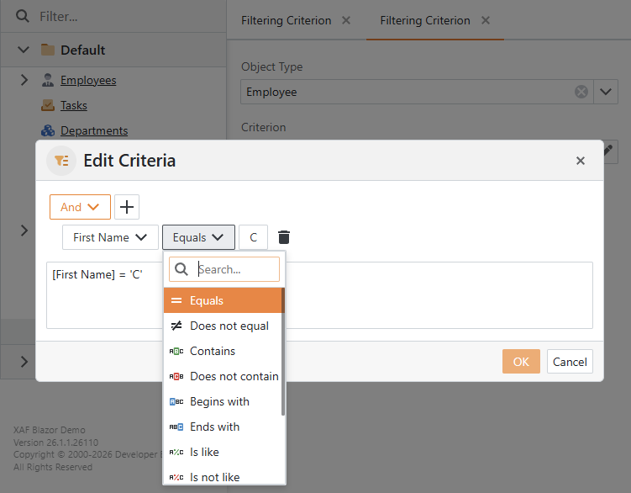Image resolution: width=631 pixels, height=493 pixels.
Task: Click the criteria text expression box
Action: tap(319, 295)
